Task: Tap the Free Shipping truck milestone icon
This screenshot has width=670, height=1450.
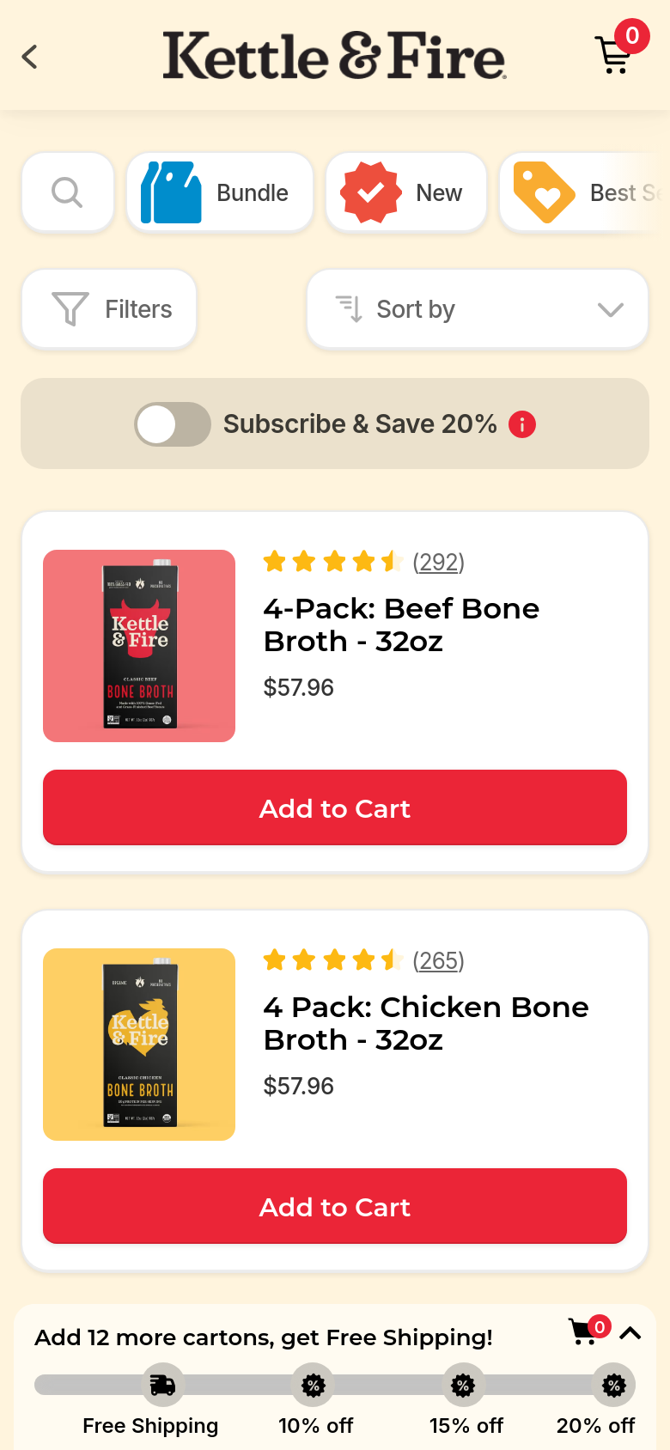Action: (x=162, y=1385)
